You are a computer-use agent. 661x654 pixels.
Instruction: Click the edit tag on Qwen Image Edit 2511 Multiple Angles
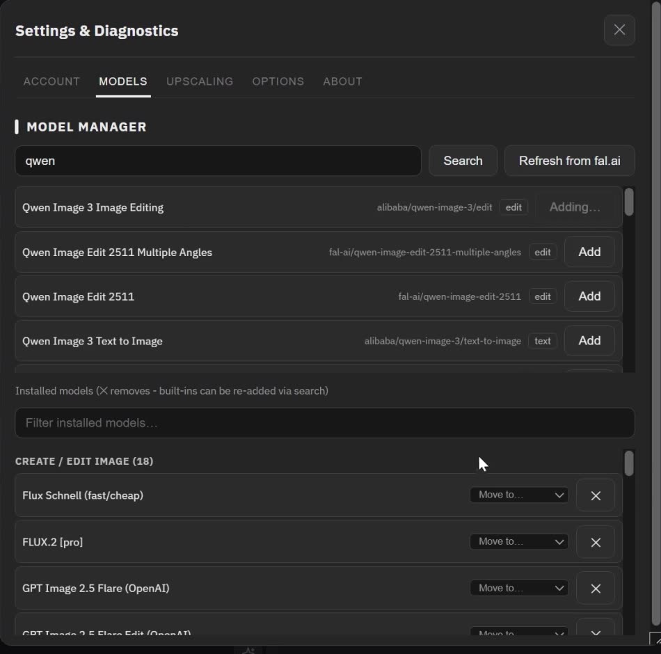click(543, 252)
